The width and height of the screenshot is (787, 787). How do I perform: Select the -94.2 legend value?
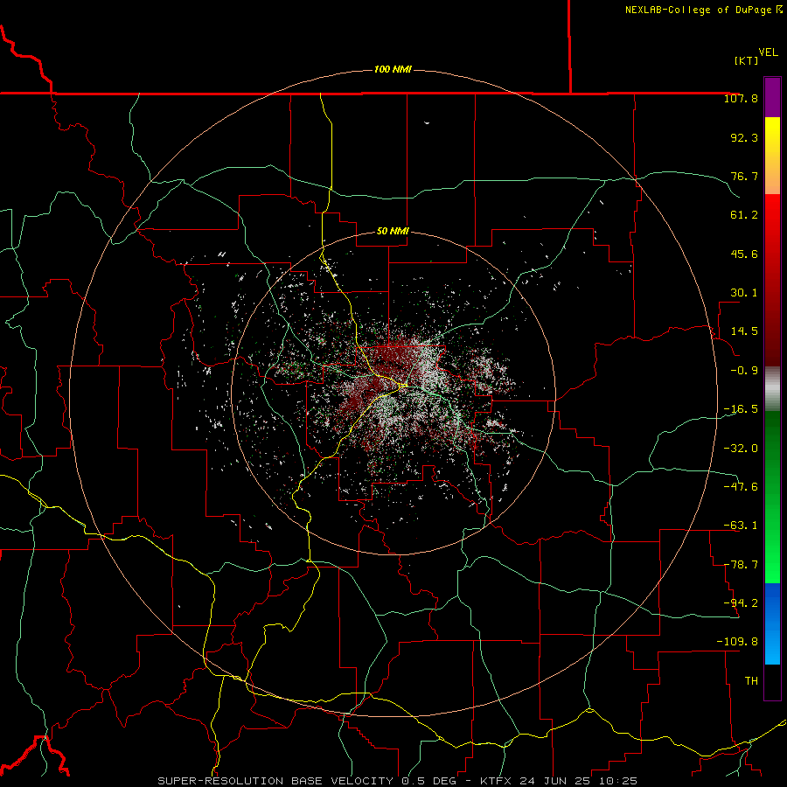point(741,603)
